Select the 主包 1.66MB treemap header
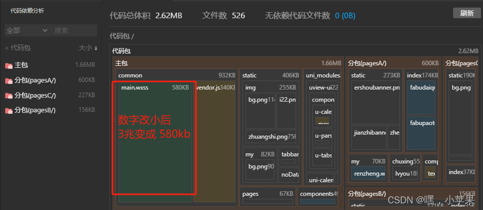483x210 pixels. (228, 63)
